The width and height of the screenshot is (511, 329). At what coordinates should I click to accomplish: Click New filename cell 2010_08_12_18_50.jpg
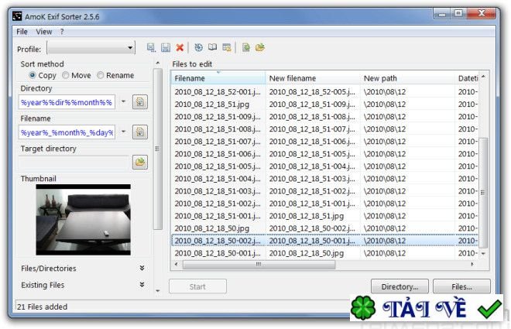point(307,253)
